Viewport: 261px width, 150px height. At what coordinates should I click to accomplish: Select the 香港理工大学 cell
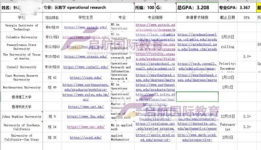click(x=22, y=97)
